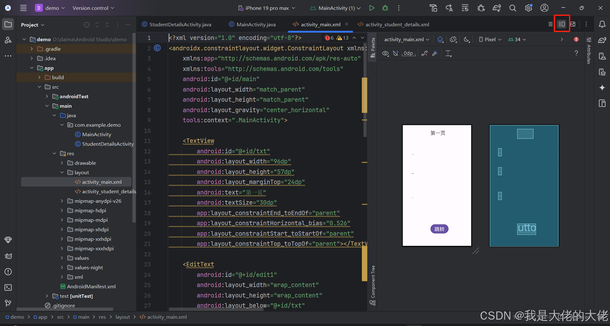Run the app from the toolbar
Screen dimensions: 610x326
(x=372, y=8)
